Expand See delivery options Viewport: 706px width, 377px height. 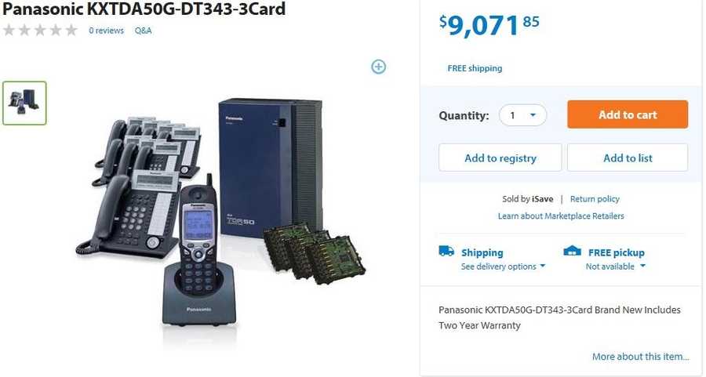pos(503,266)
